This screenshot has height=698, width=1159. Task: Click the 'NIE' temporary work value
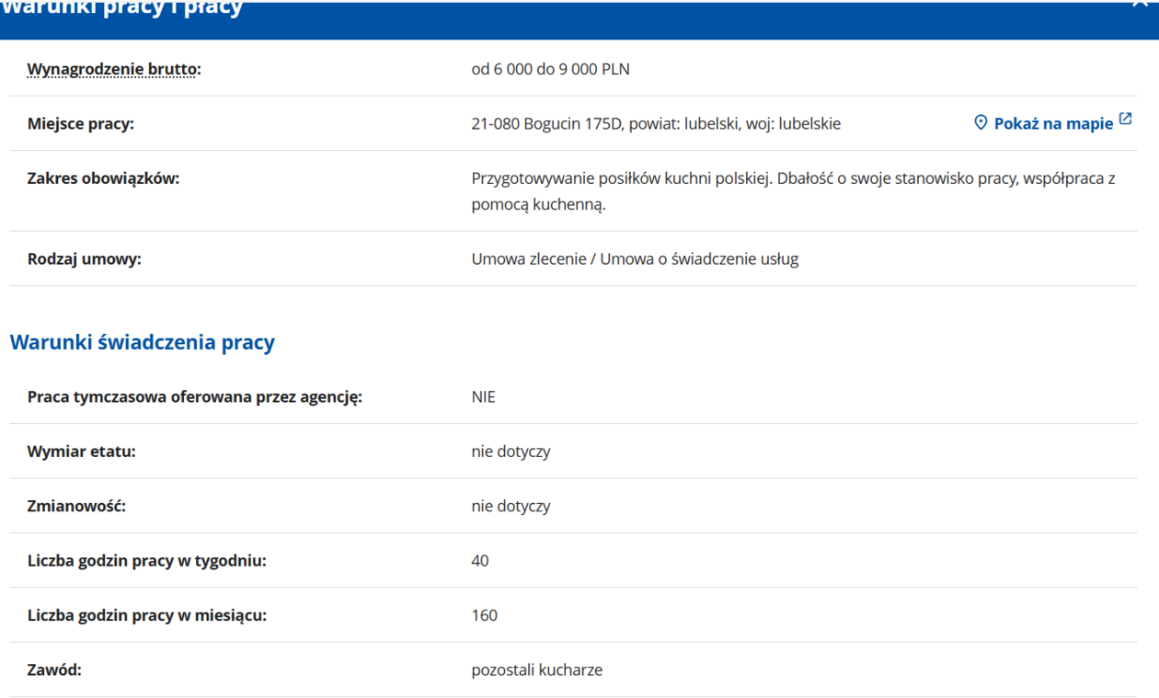(483, 397)
